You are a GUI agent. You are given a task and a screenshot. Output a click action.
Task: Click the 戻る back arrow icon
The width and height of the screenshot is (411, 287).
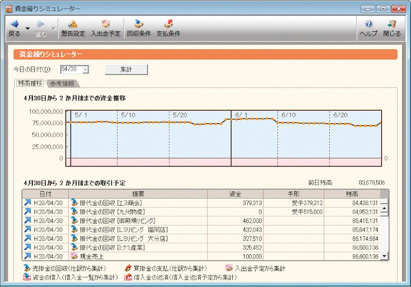[x=14, y=24]
